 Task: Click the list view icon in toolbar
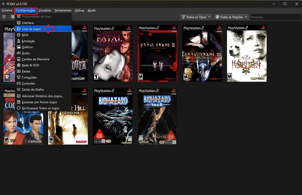[x=4, y=17]
